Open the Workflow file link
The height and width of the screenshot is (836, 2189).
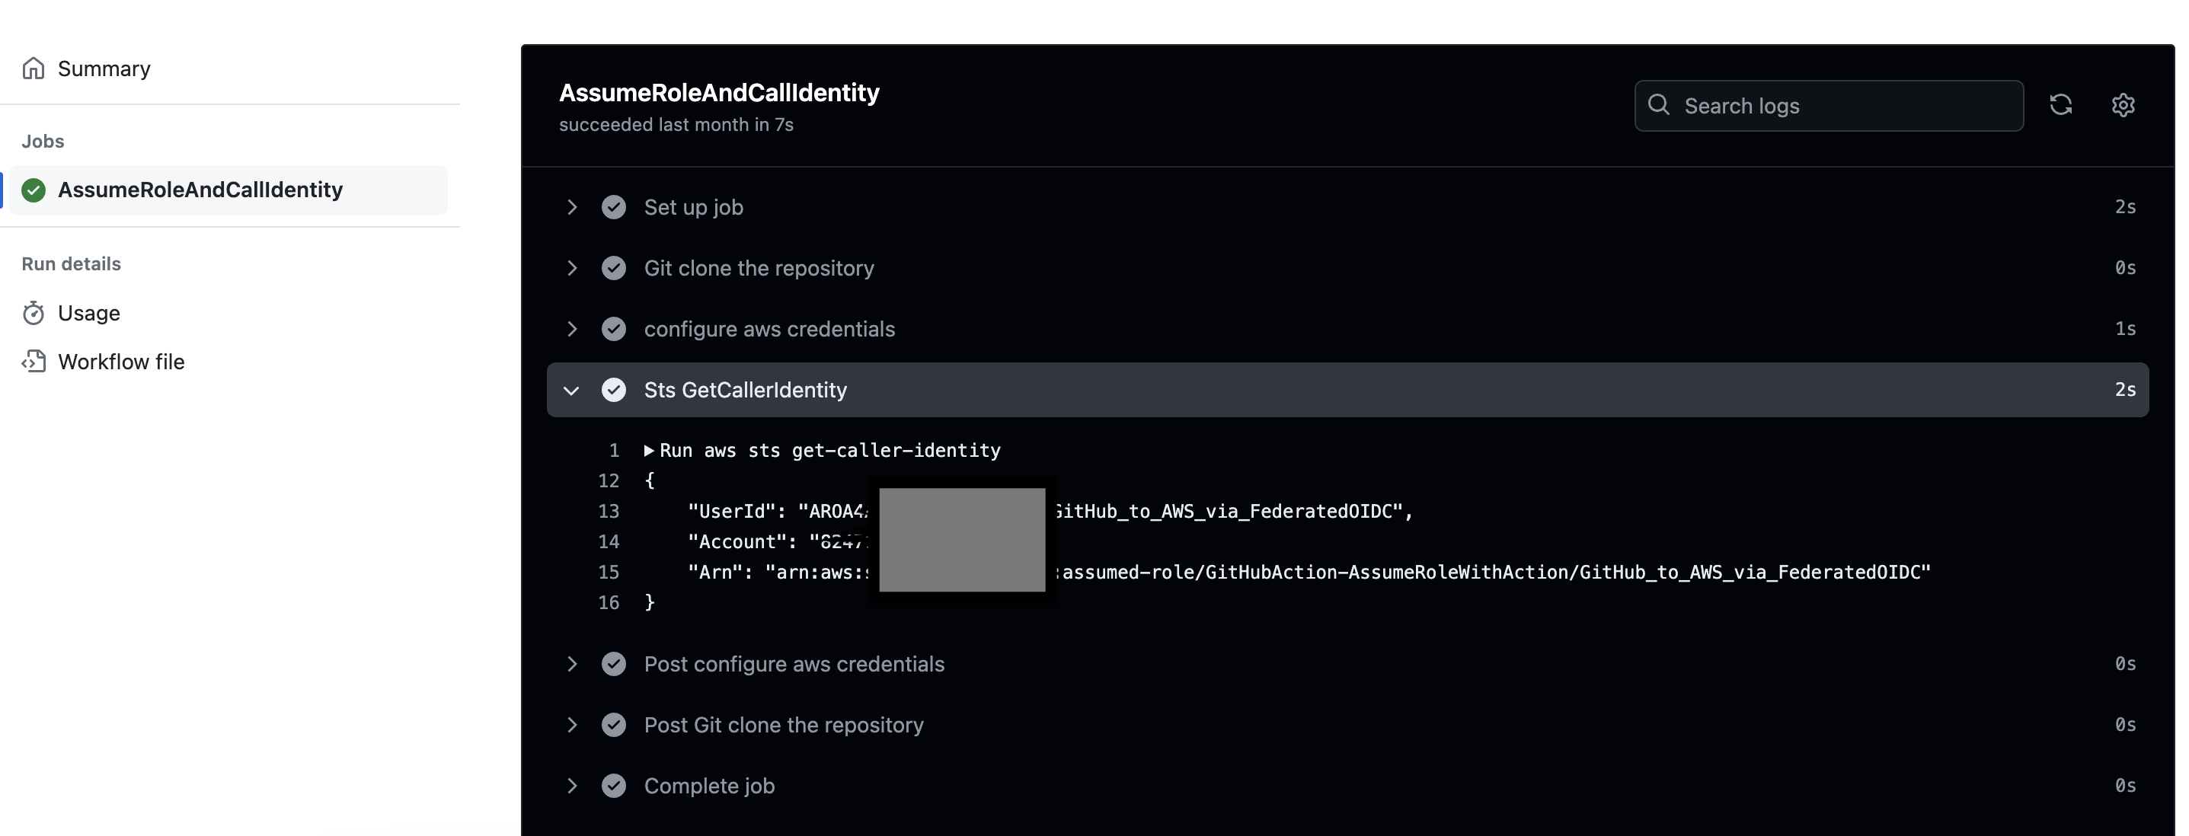pos(122,361)
